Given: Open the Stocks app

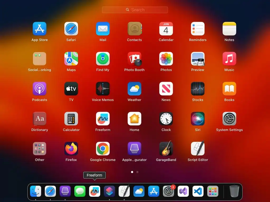Looking at the screenshot, I should 198,89.
